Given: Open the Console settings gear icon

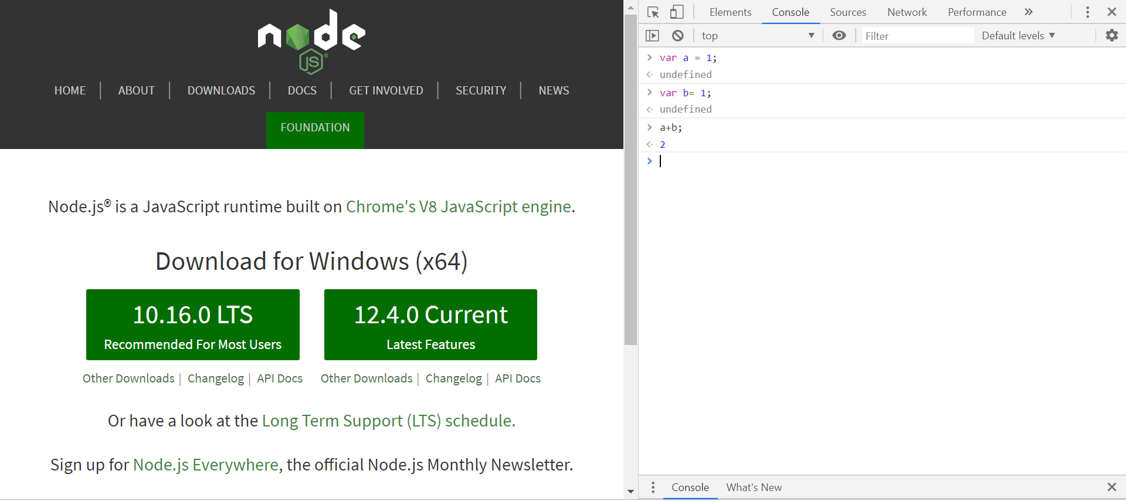Looking at the screenshot, I should (1111, 36).
